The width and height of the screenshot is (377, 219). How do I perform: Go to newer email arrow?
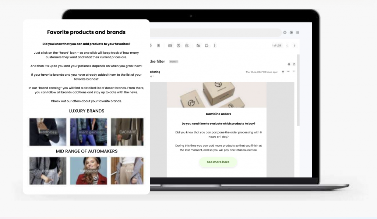pos(287,46)
